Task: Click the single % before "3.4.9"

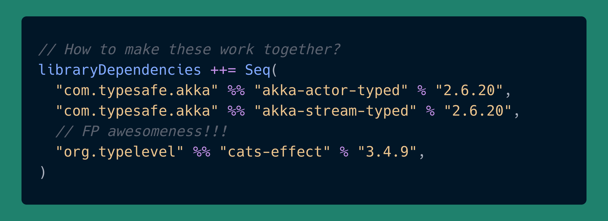Action: [x=344, y=152]
